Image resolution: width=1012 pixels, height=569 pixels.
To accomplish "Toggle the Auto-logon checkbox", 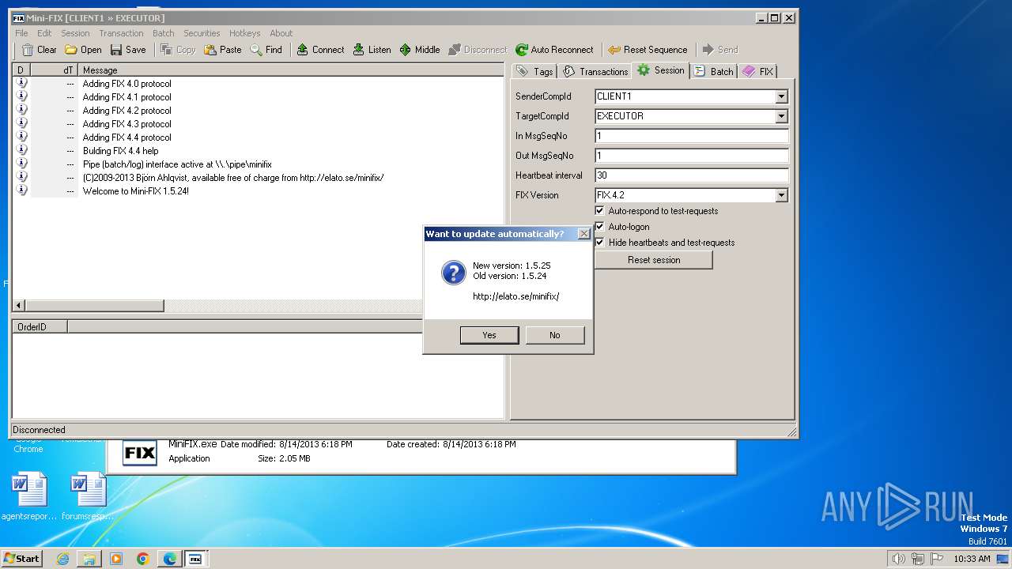I will [x=600, y=227].
